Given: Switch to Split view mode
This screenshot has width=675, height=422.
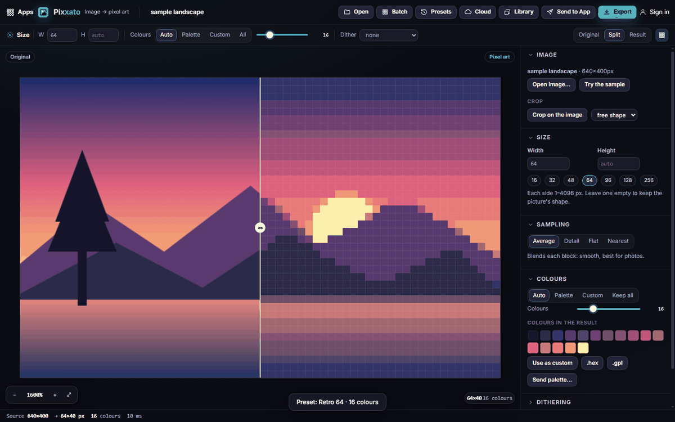Looking at the screenshot, I should coord(614,35).
